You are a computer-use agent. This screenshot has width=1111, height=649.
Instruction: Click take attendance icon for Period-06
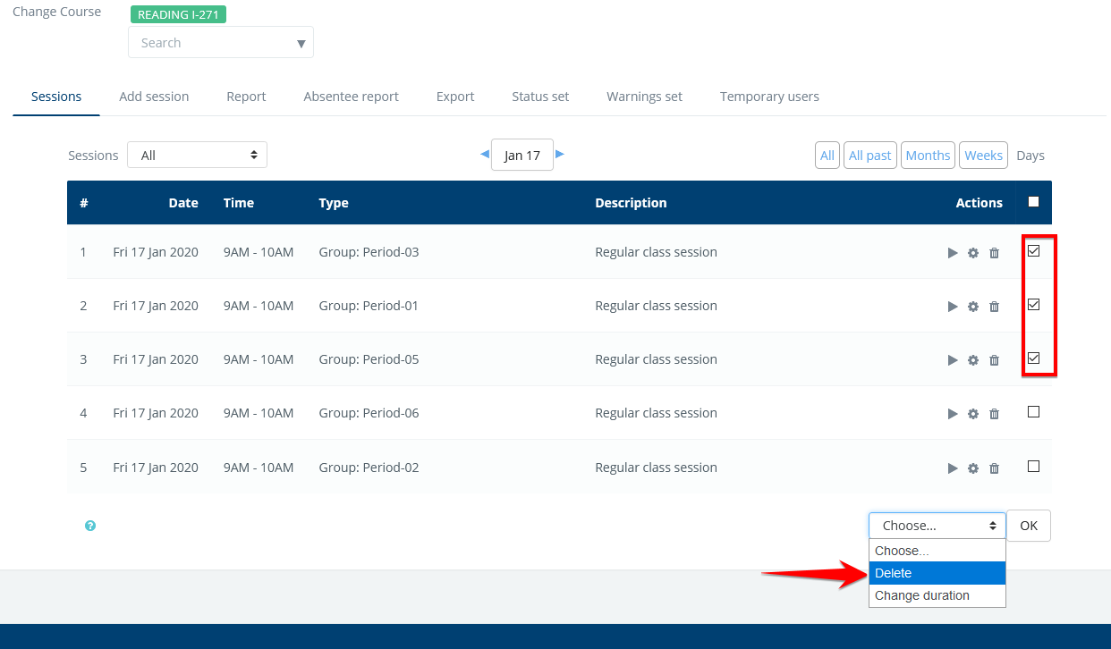[x=953, y=414]
